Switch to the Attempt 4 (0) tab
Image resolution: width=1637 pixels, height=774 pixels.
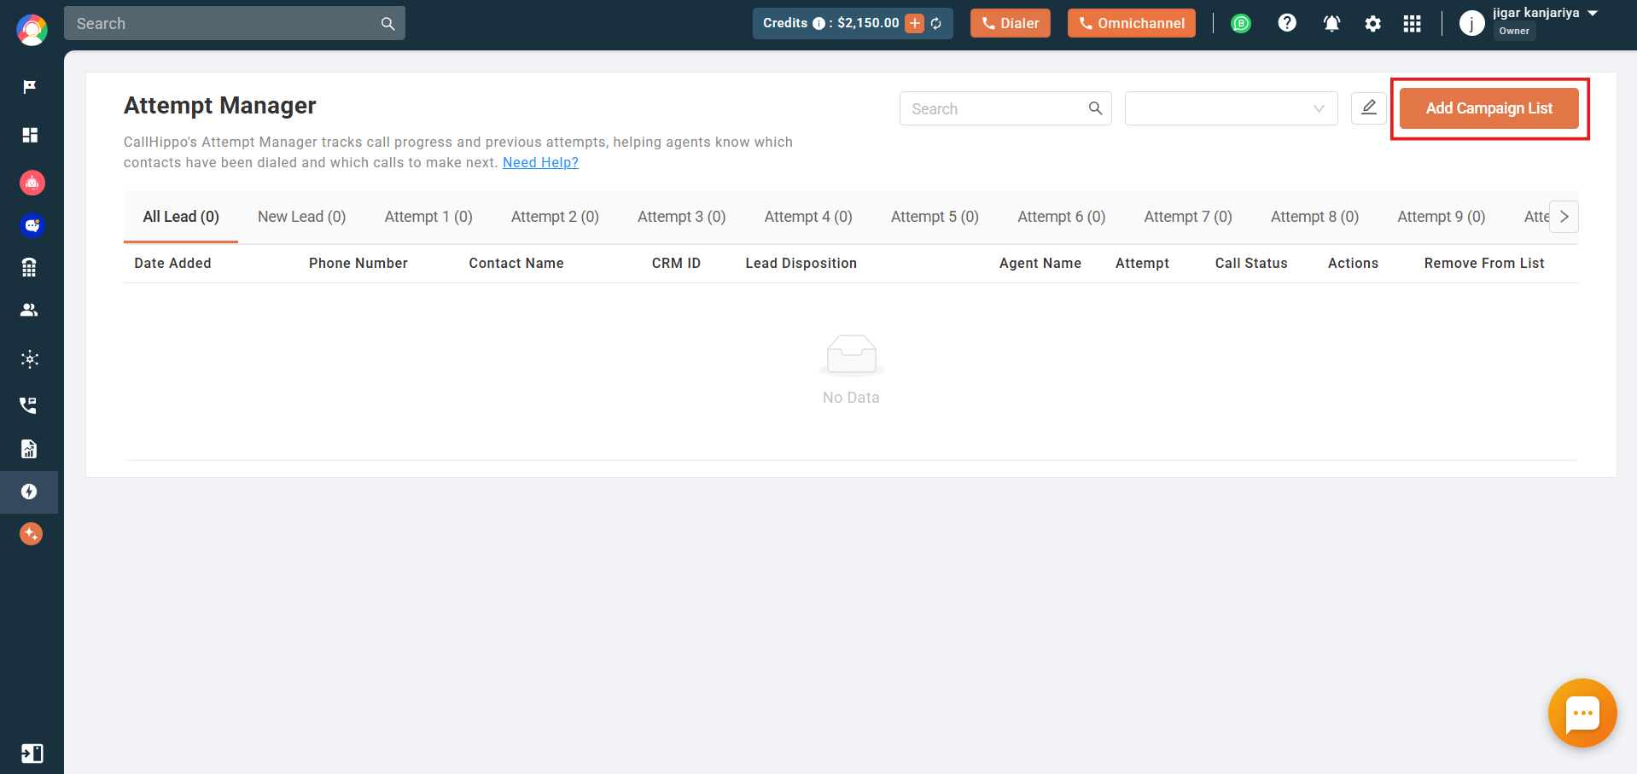click(x=808, y=217)
